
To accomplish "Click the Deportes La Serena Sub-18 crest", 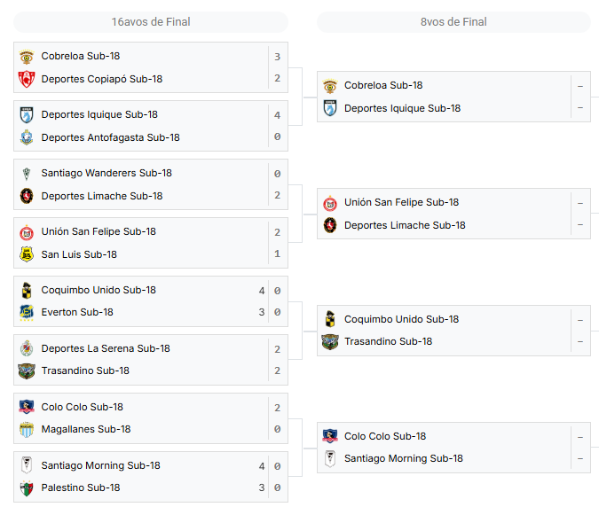I will (27, 348).
